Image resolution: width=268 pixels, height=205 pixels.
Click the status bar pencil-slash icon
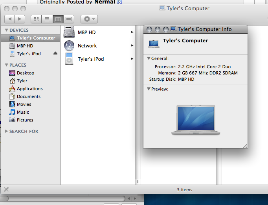point(6,189)
